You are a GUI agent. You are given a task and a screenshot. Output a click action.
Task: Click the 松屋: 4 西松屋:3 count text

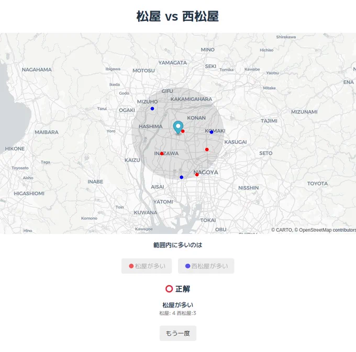[178, 313]
